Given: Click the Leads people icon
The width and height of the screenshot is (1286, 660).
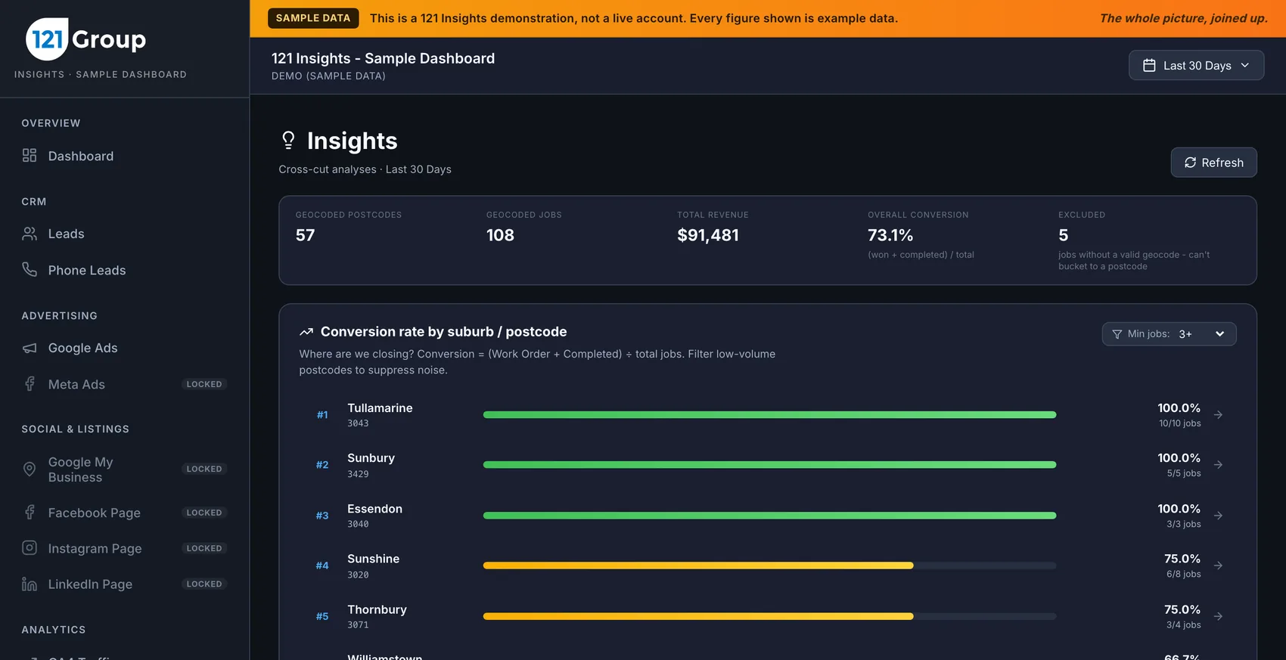Looking at the screenshot, I should [x=30, y=234].
